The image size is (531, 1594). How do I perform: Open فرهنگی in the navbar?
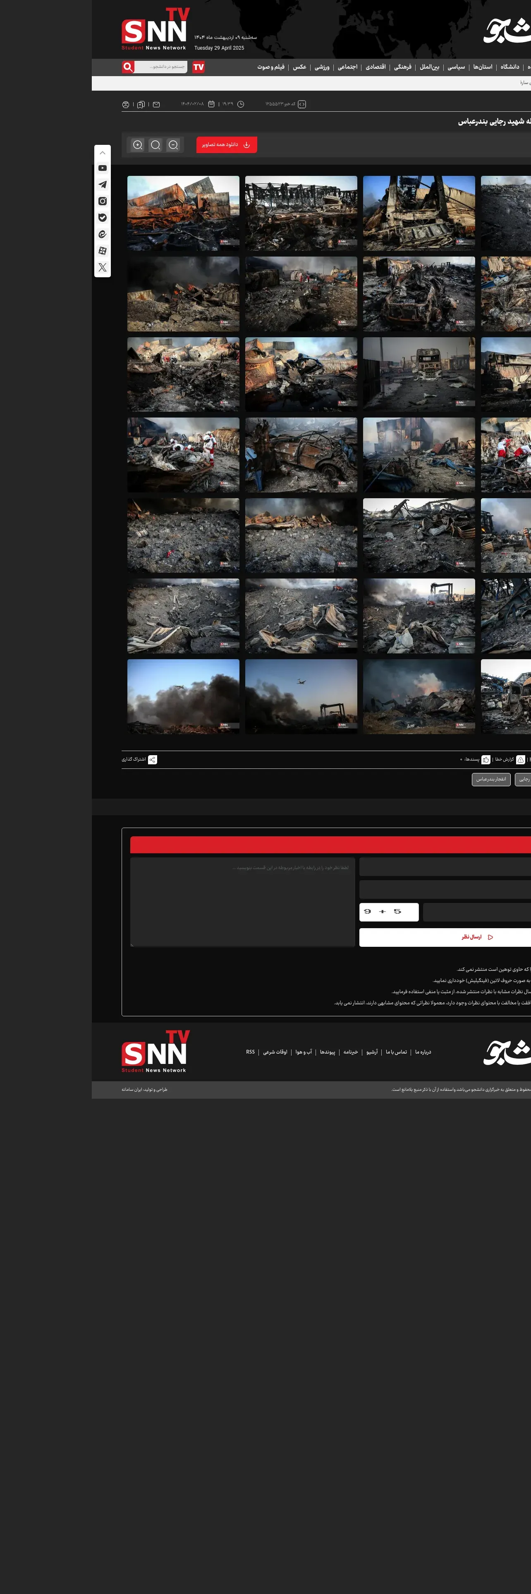403,67
